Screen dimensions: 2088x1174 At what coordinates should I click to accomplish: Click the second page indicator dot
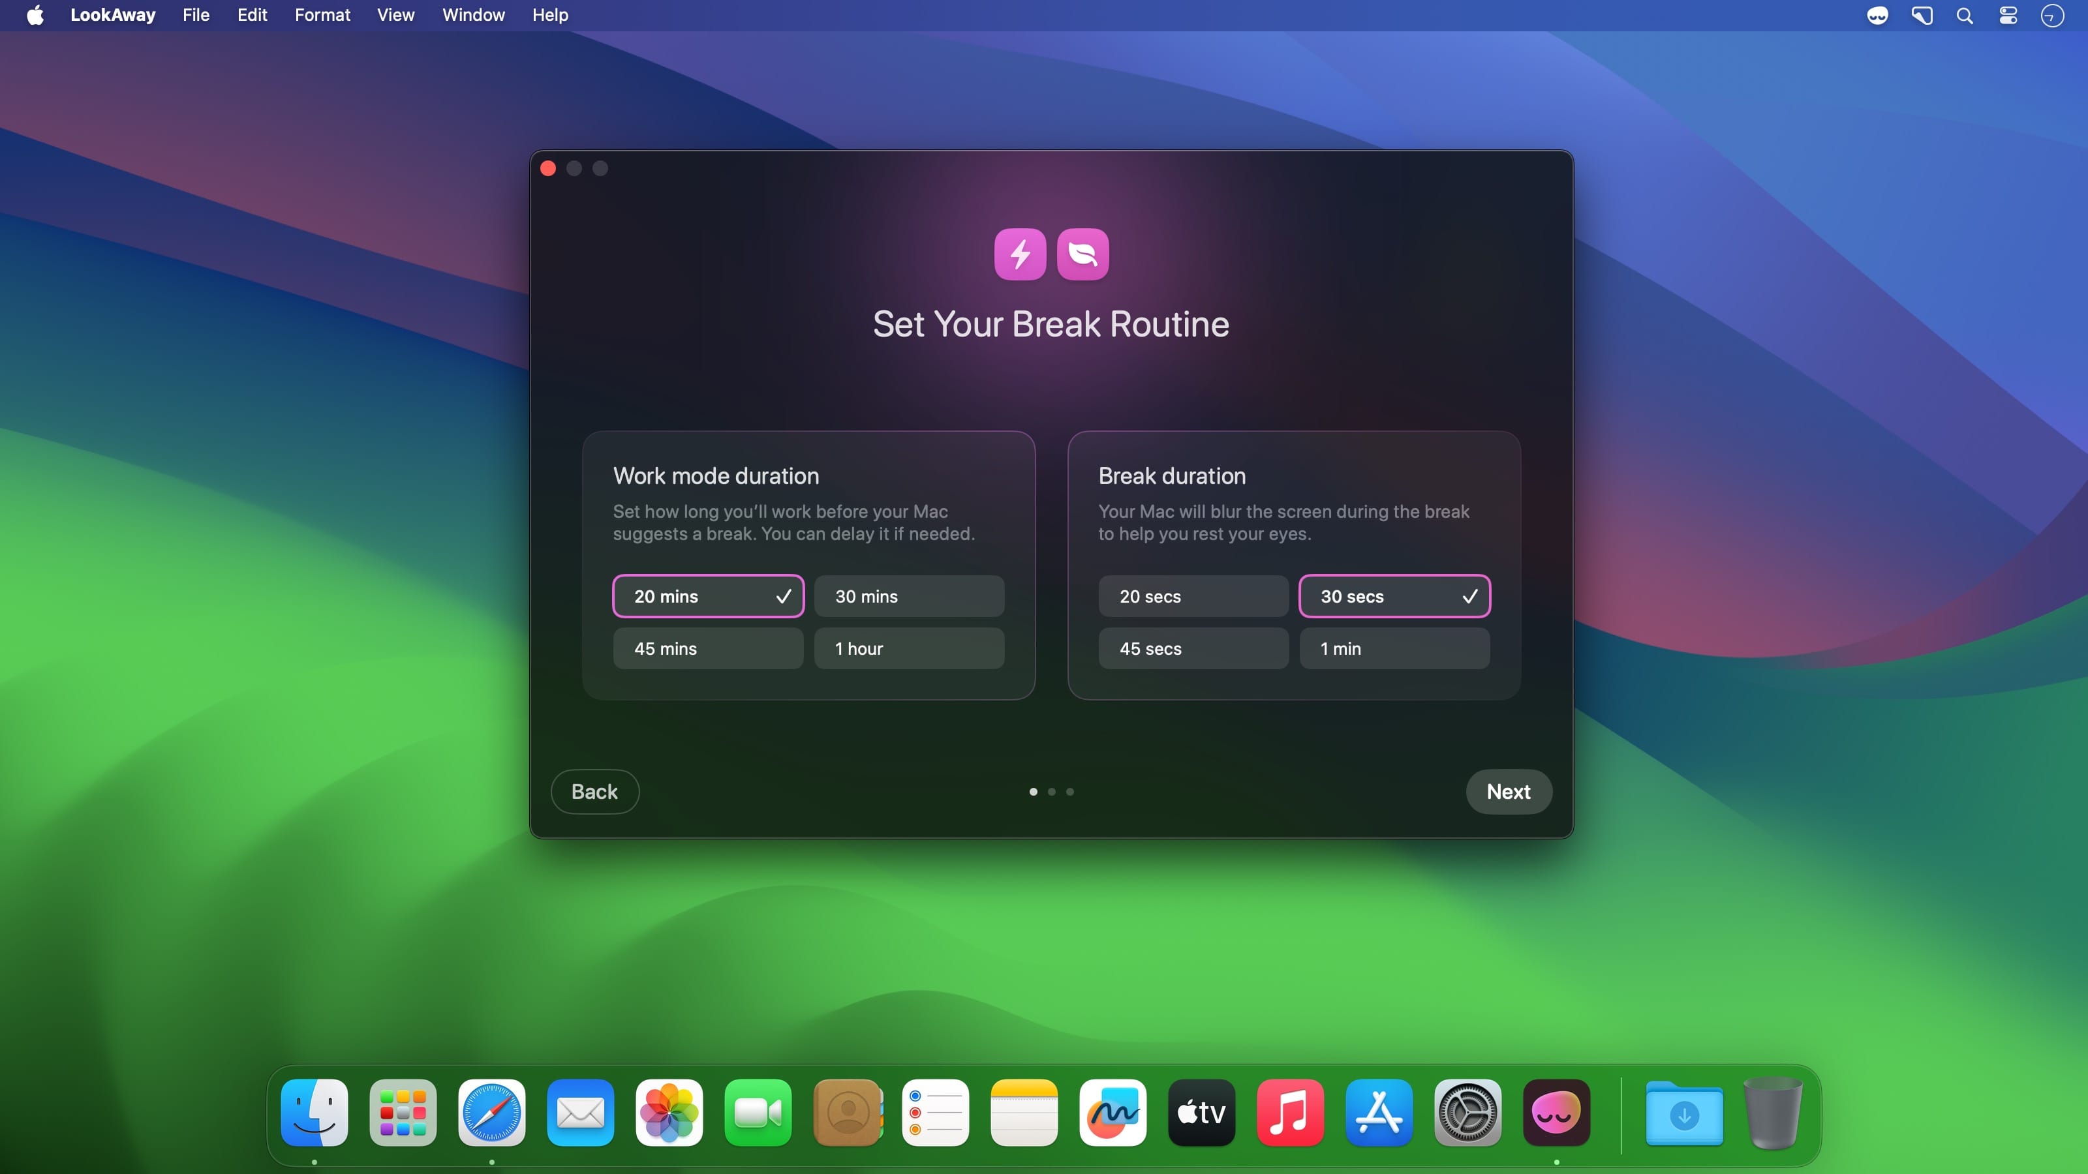point(1051,792)
